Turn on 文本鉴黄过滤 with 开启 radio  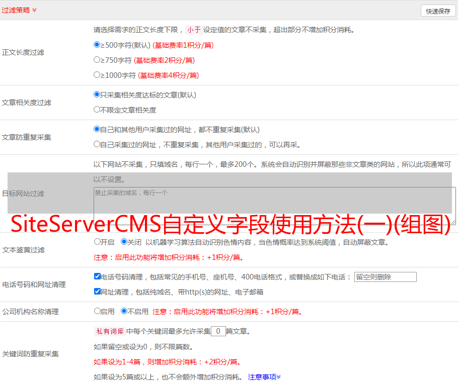(x=98, y=242)
